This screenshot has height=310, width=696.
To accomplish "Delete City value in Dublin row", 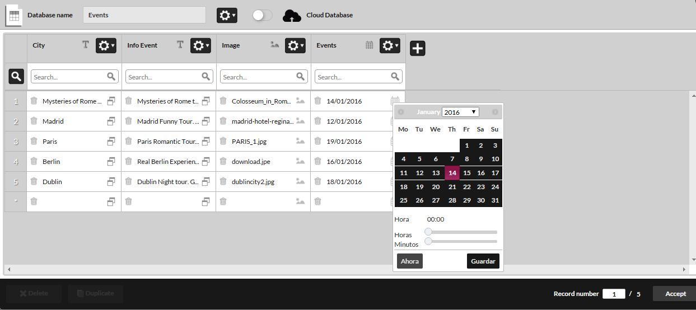I will [34, 181].
